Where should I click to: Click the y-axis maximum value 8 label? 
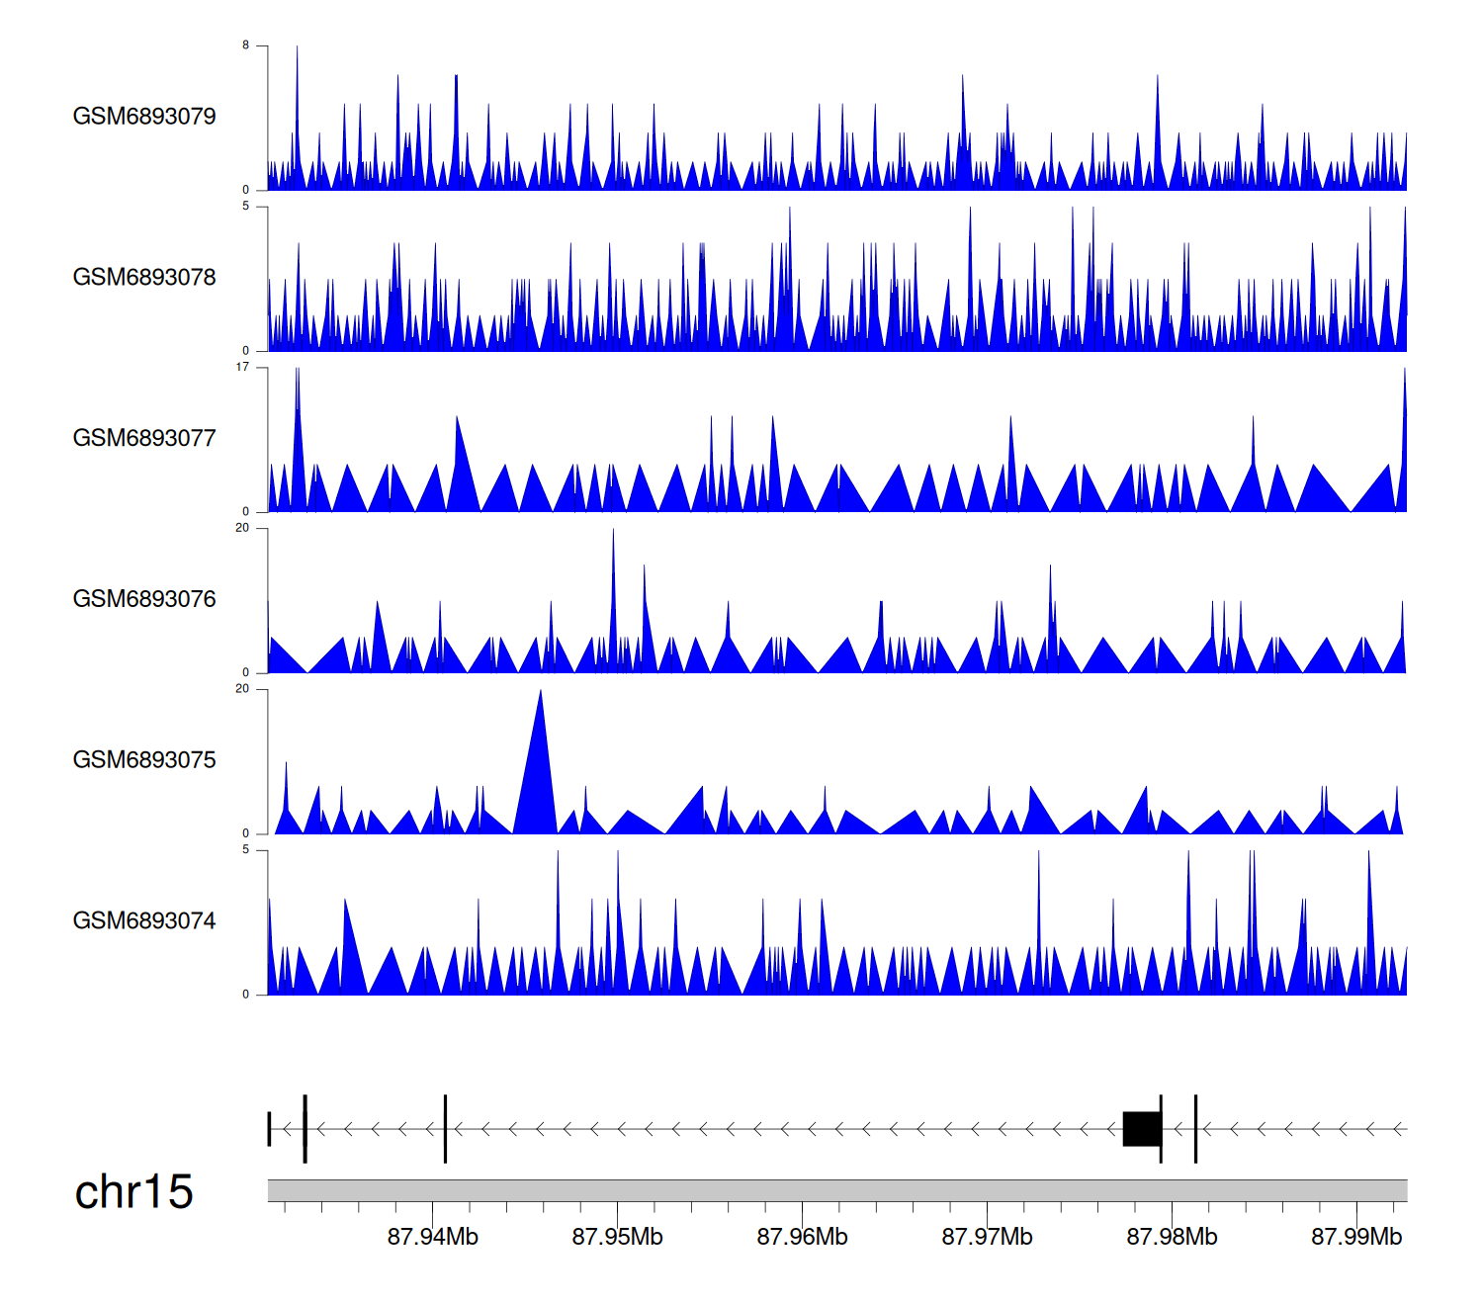[246, 45]
